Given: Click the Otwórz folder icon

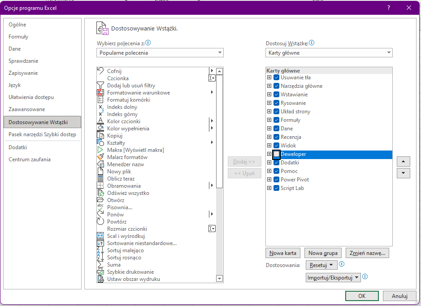Looking at the screenshot, I should (100, 200).
